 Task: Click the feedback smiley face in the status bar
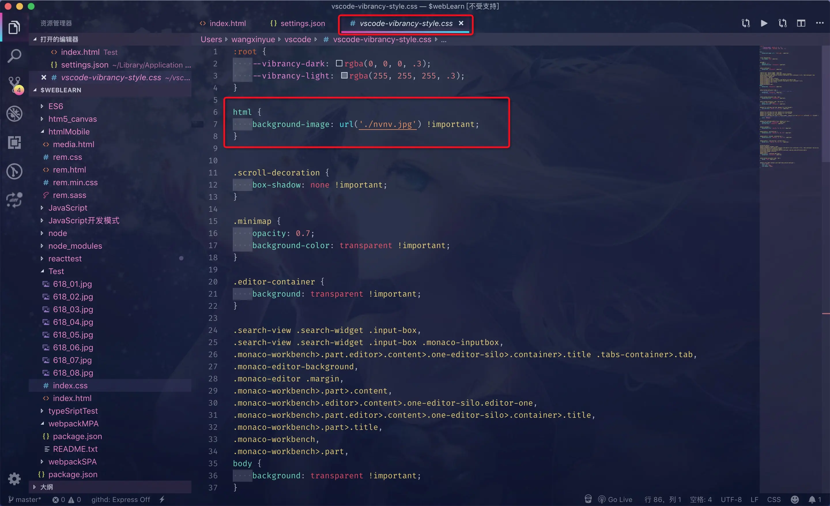point(795,499)
